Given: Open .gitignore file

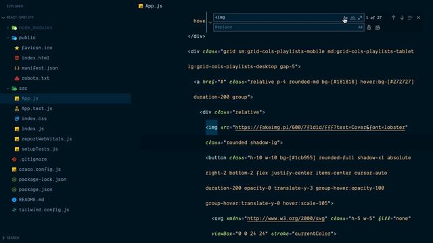Looking at the screenshot, I should 32,159.
